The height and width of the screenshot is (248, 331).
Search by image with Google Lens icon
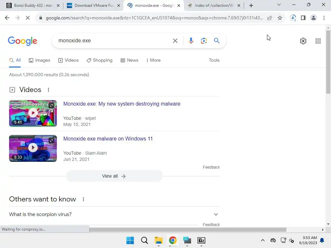[x=204, y=41]
